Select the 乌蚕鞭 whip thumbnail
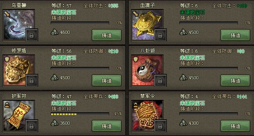254x136 pixels. [19, 25]
